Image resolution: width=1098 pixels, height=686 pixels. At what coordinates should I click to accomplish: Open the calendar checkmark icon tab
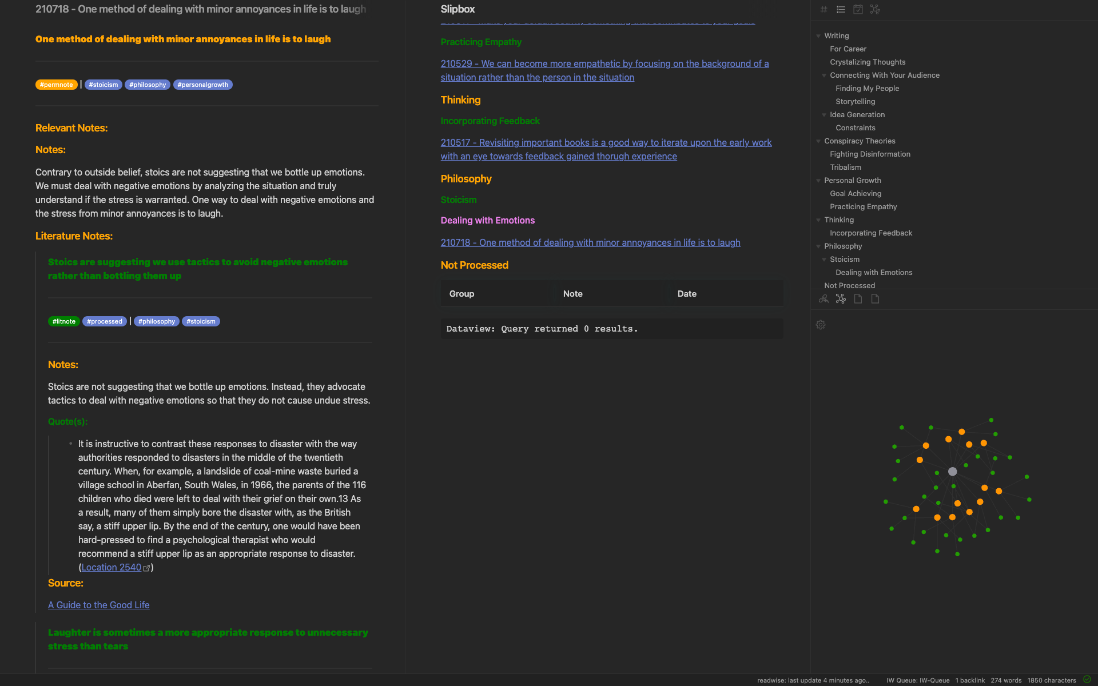858,9
